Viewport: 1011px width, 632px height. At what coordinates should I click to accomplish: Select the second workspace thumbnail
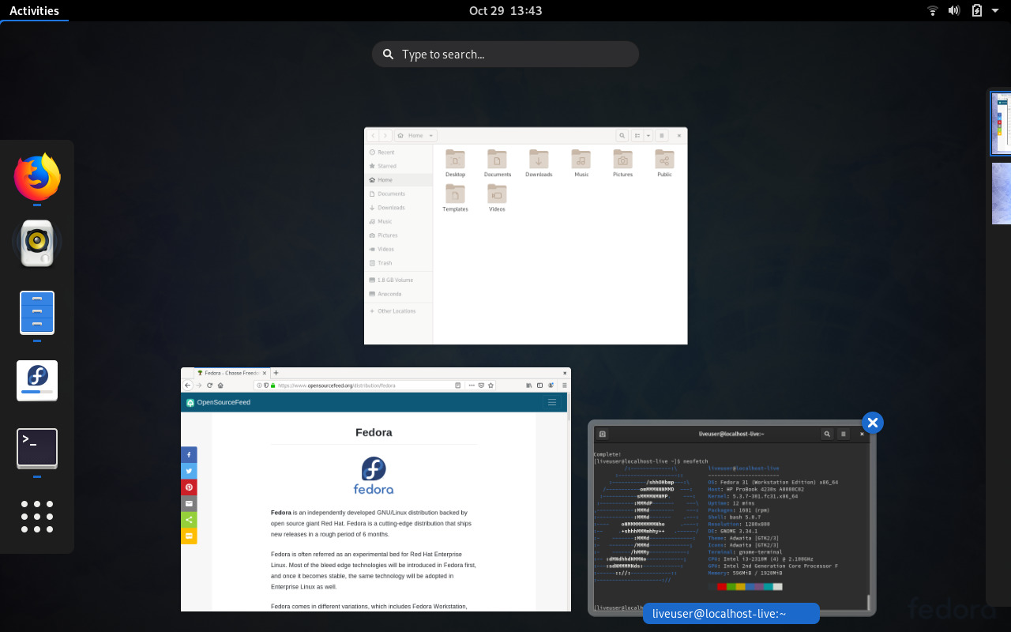[x=1001, y=194]
